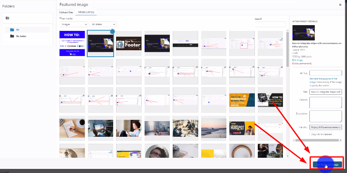Screen dimensions: 347x173
Task: Select the No folder item
Action: coord(21,36)
